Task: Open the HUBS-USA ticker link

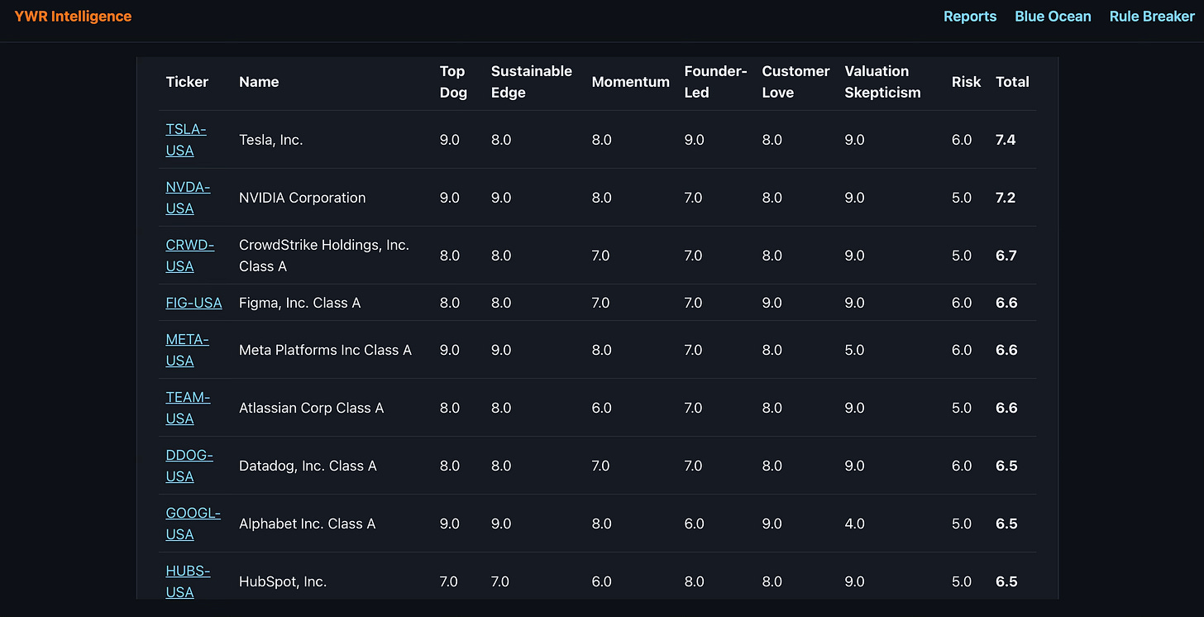Action: tap(188, 581)
